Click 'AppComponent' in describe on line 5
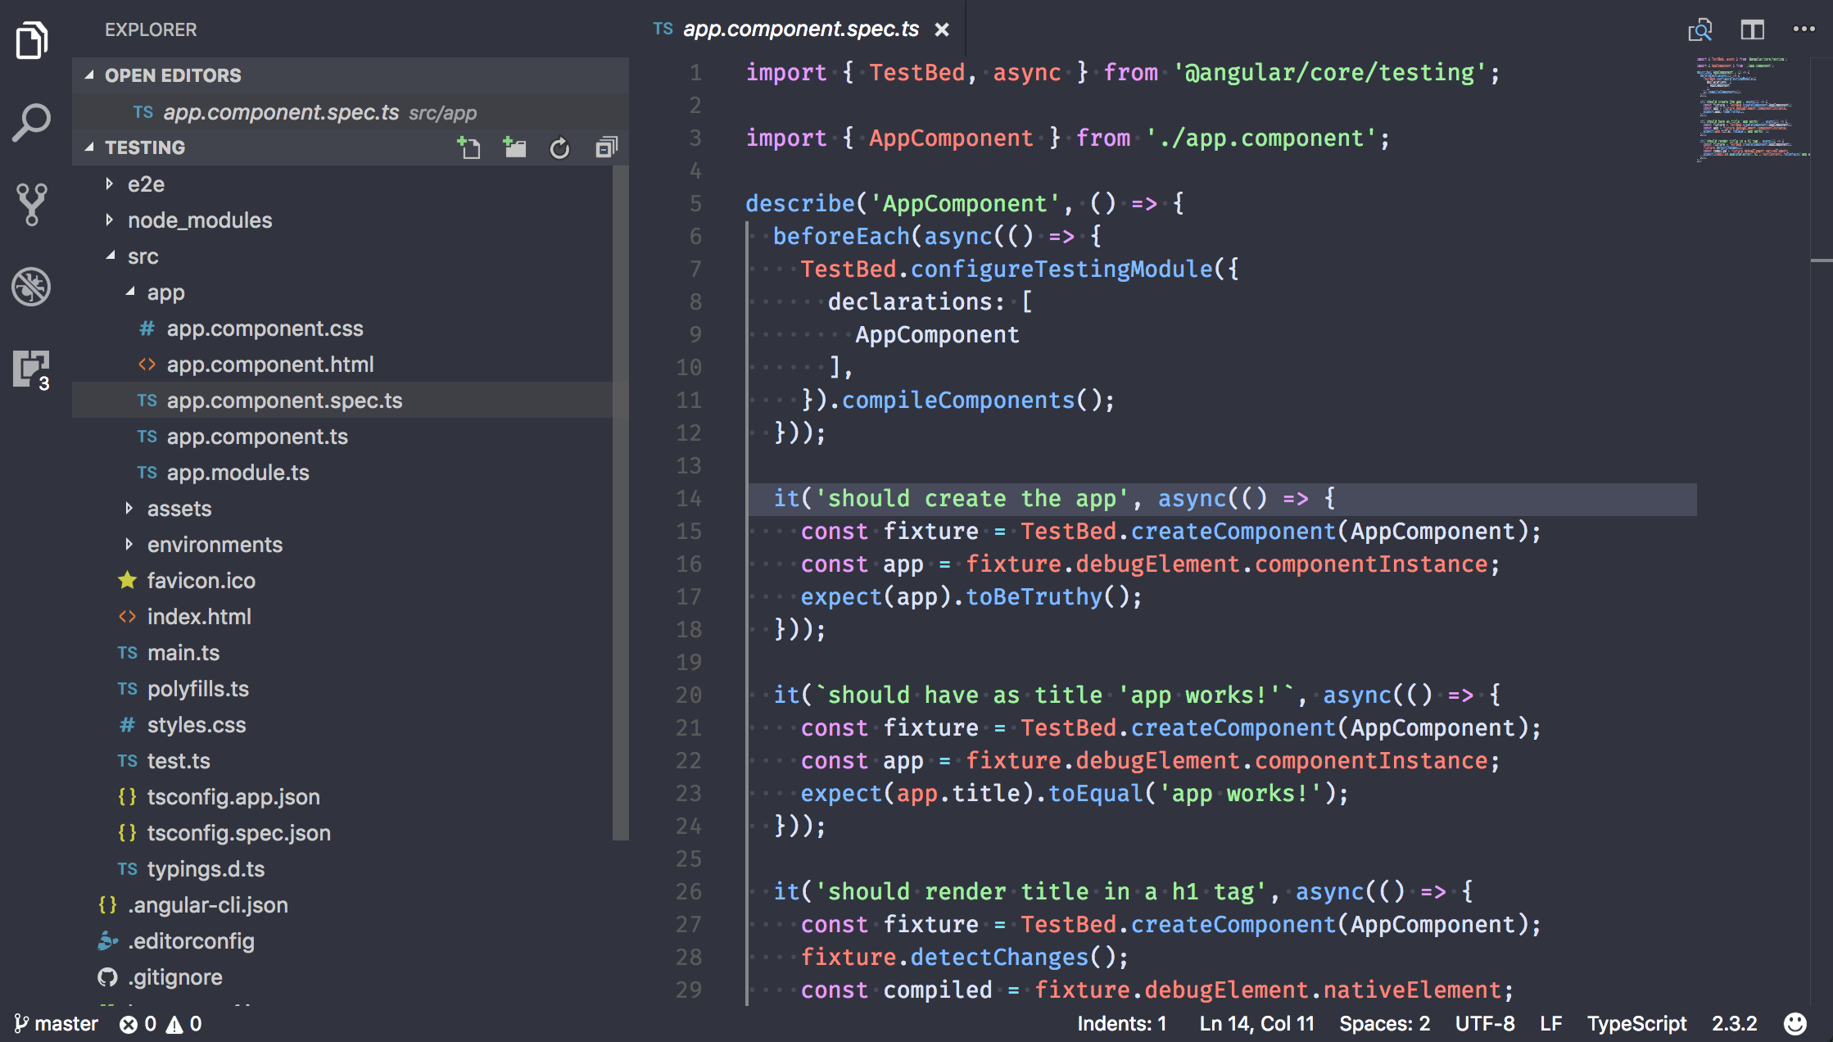1833x1042 pixels. 965,204
